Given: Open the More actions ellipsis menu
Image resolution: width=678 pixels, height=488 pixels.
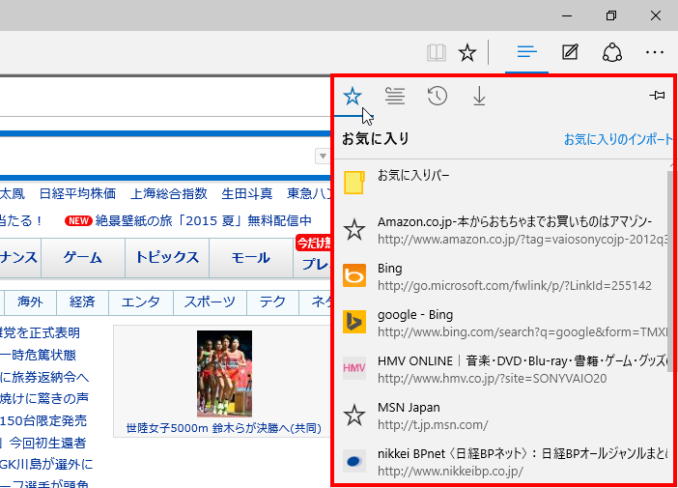Looking at the screenshot, I should click(x=655, y=52).
